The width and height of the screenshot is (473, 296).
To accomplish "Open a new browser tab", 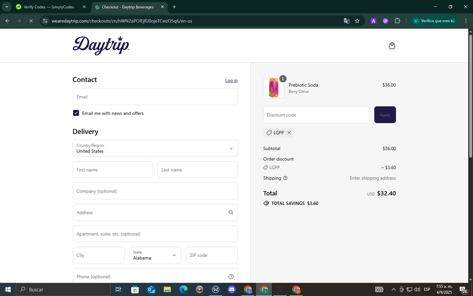I will coord(174,7).
